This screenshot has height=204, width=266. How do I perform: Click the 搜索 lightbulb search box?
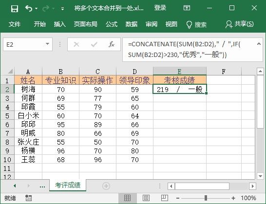pyautogui.click(x=196, y=25)
